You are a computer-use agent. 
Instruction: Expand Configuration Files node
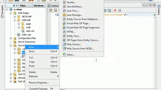click(x=11, y=38)
